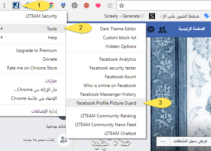The image size is (211, 151).
Task: Open Facebook Messenger icon in header
Action: (x=151, y=29)
